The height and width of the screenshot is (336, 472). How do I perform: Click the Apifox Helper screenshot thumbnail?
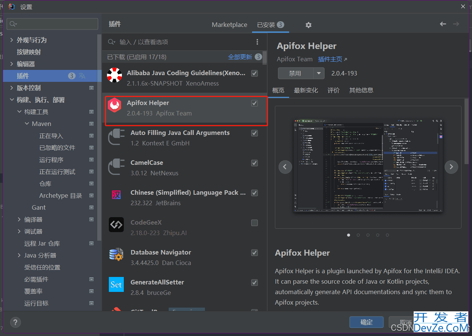coord(368,165)
